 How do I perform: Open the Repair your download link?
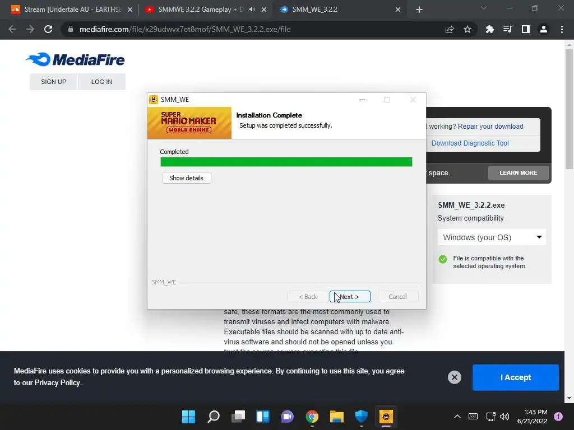coord(490,126)
